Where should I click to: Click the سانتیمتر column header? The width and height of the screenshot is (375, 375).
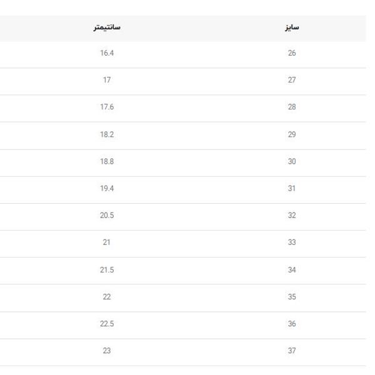pos(107,28)
